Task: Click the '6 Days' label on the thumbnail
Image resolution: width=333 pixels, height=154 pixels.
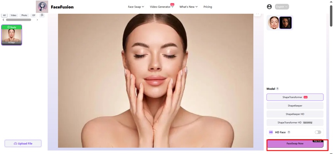Action: 12,43
